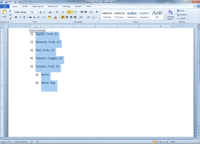200x144 pixels.
Task: Select Align Text Left
Action: [63, 17]
